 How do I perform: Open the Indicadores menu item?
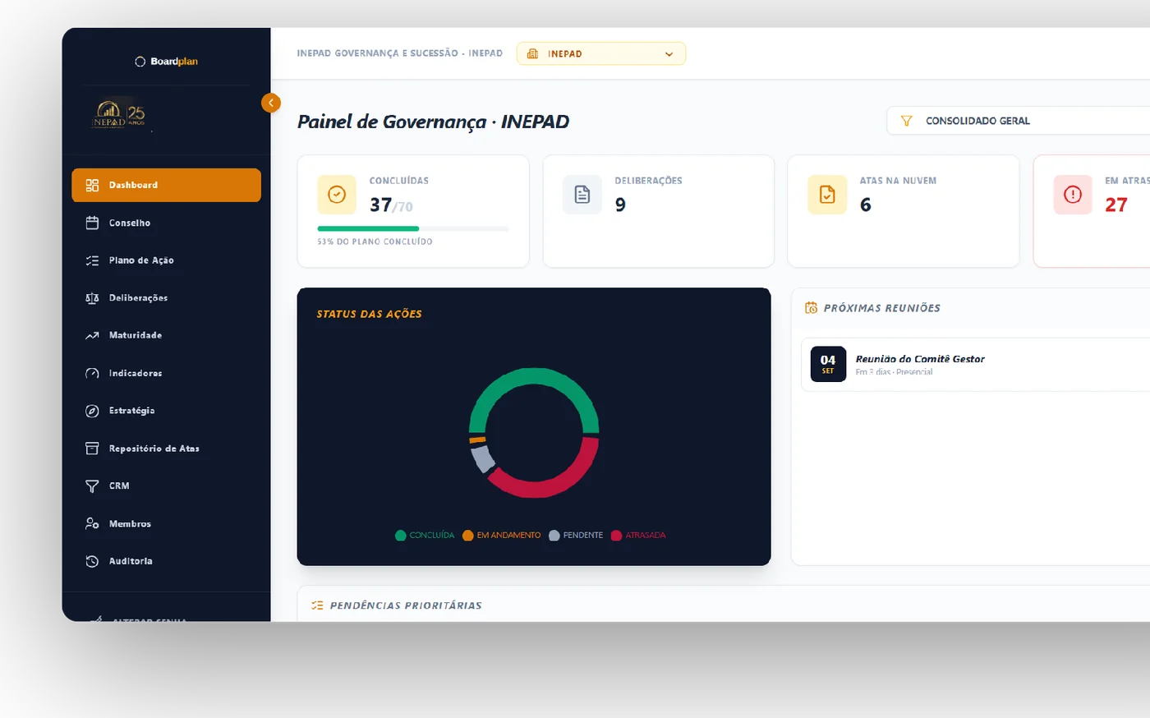(x=166, y=373)
